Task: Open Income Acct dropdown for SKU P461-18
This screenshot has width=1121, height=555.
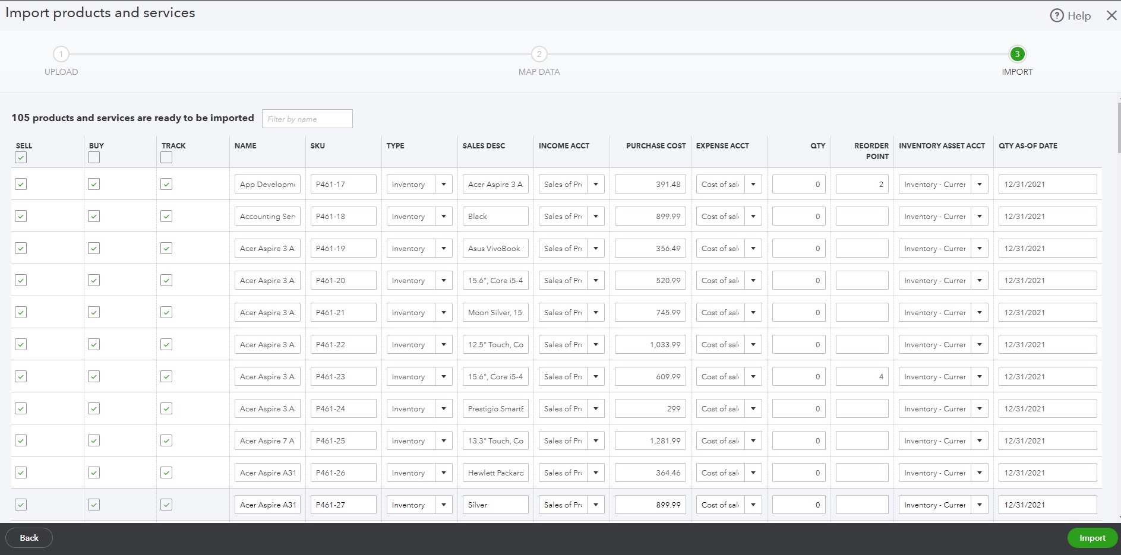Action: (x=596, y=216)
